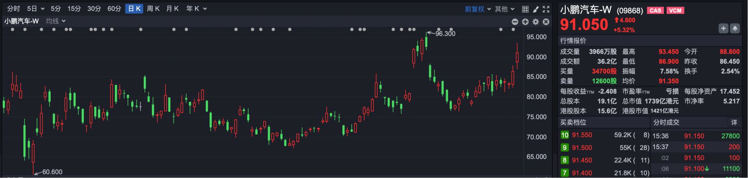Toggle fullscreen chart view

tap(546, 9)
